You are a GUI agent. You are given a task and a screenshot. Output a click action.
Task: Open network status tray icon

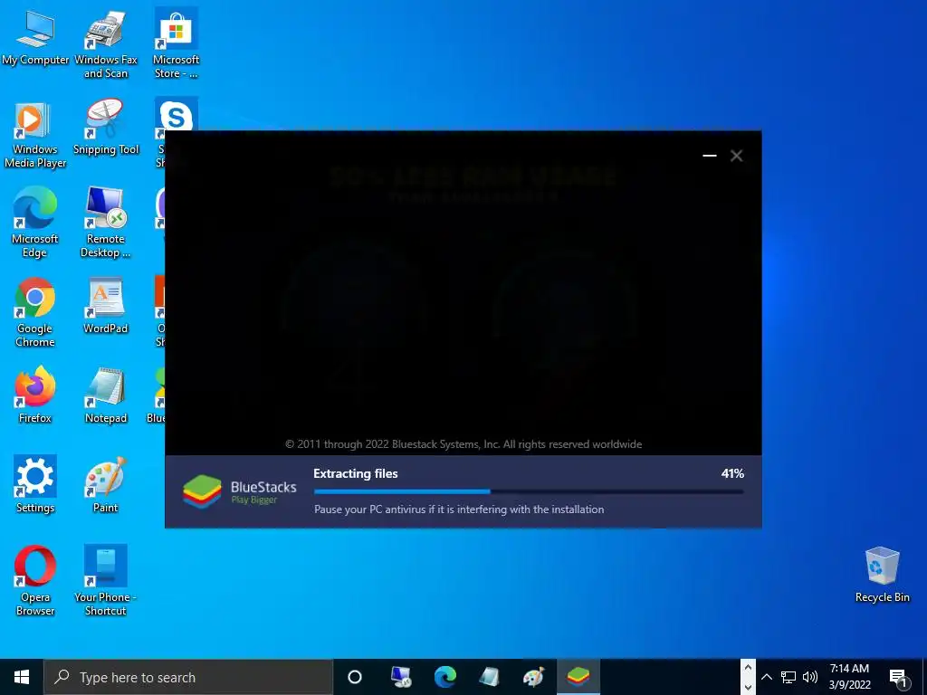coord(788,677)
